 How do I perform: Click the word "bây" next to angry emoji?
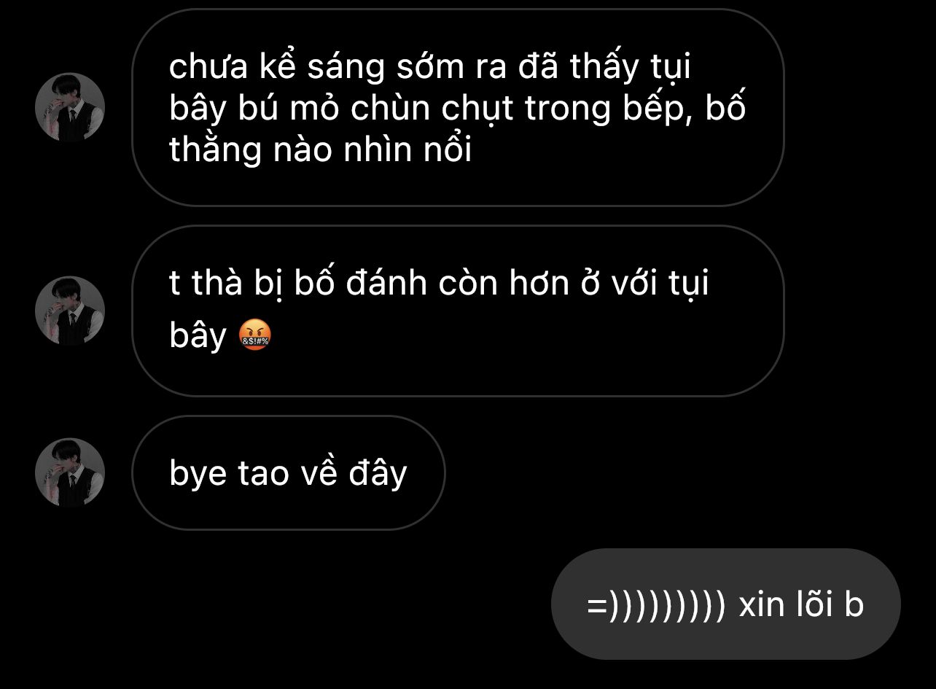[x=198, y=336]
